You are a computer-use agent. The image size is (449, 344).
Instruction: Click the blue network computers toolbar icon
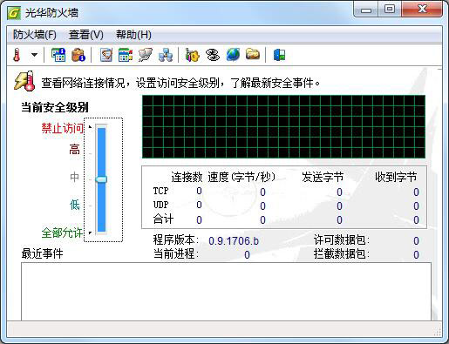click(166, 55)
